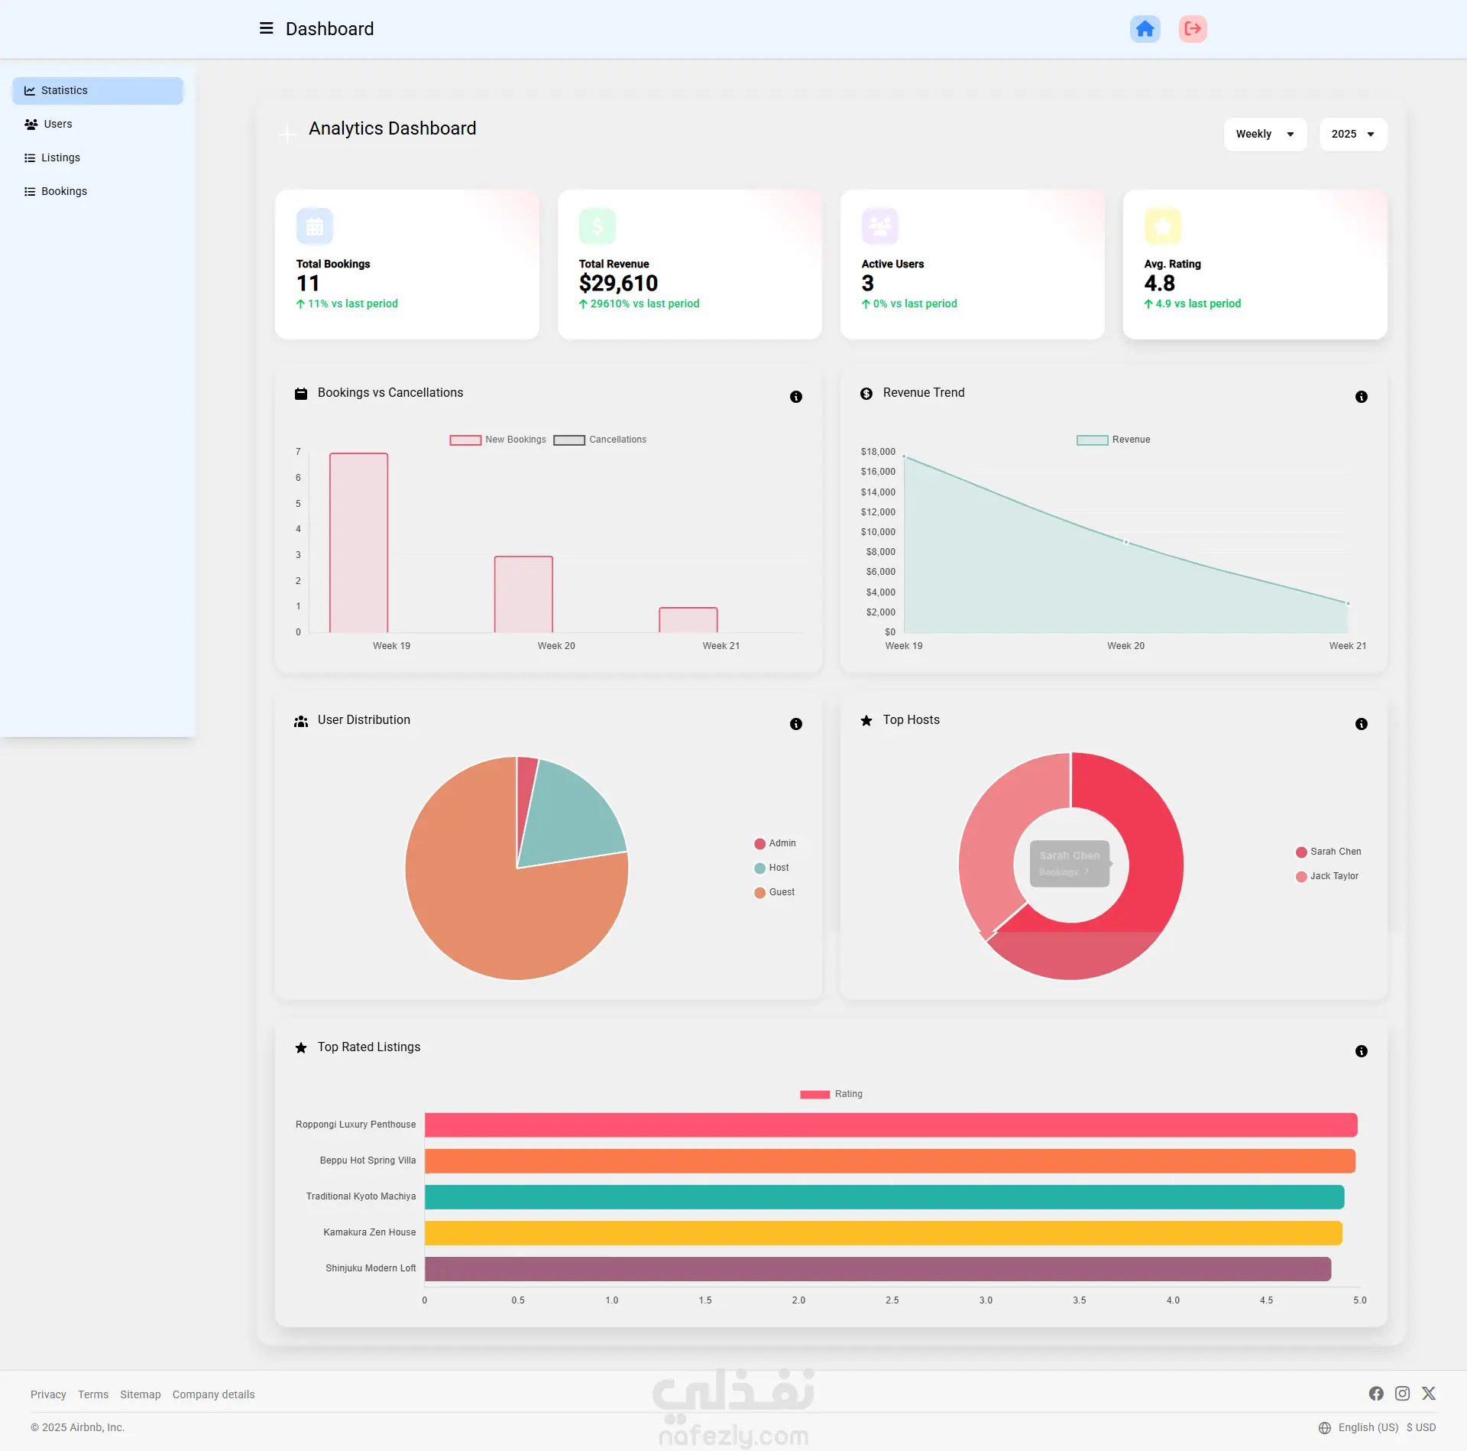Click the home icon in header
Viewport: 1467px width, 1451px height.
click(x=1145, y=29)
